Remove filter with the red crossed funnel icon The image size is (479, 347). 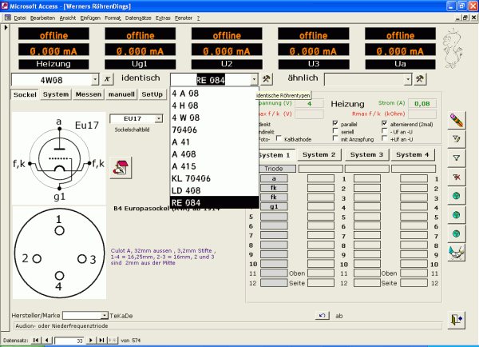click(x=457, y=177)
